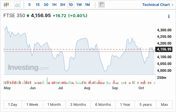Select the 5 minute interval
The width and height of the screenshot is (176, 112).
pyautogui.click(x=29, y=5)
